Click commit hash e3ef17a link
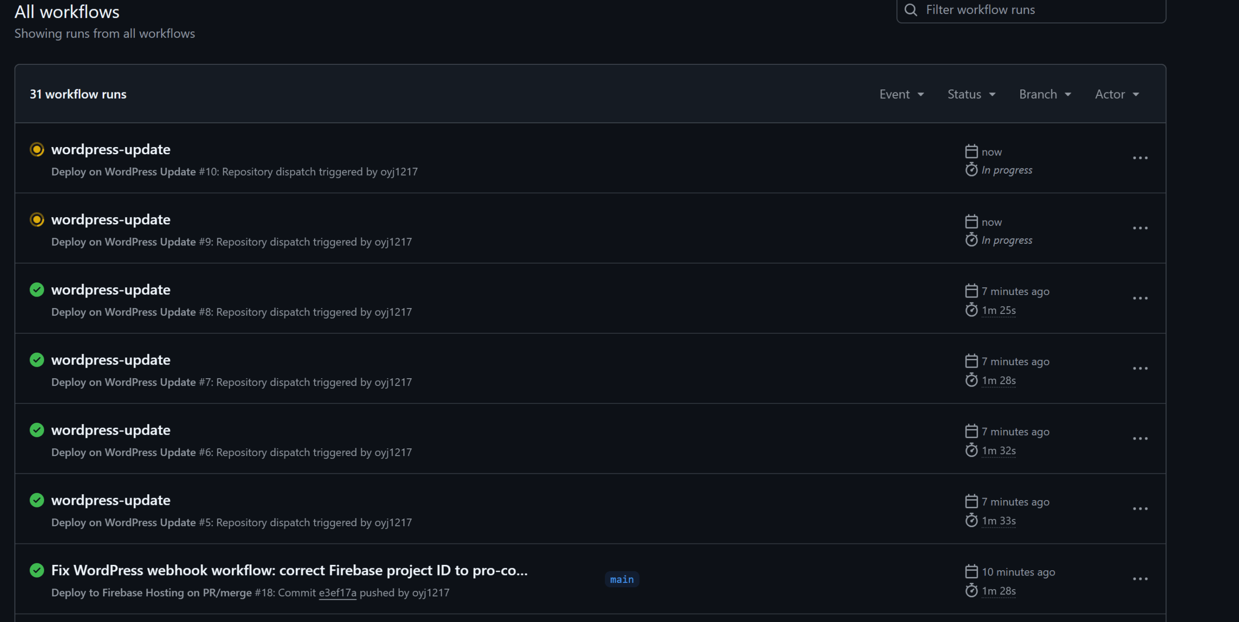 pos(337,592)
